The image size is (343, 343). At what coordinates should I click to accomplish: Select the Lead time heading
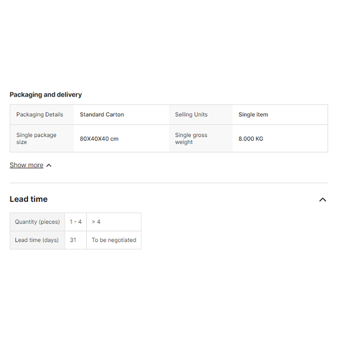coord(29,199)
